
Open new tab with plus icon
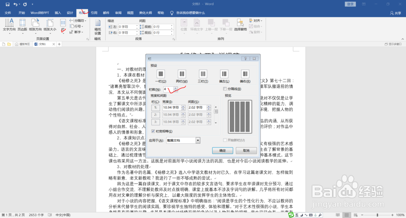(59, 44)
